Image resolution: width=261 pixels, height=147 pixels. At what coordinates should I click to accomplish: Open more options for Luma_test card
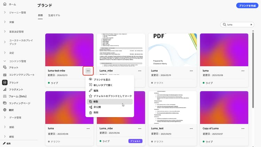point(191,129)
